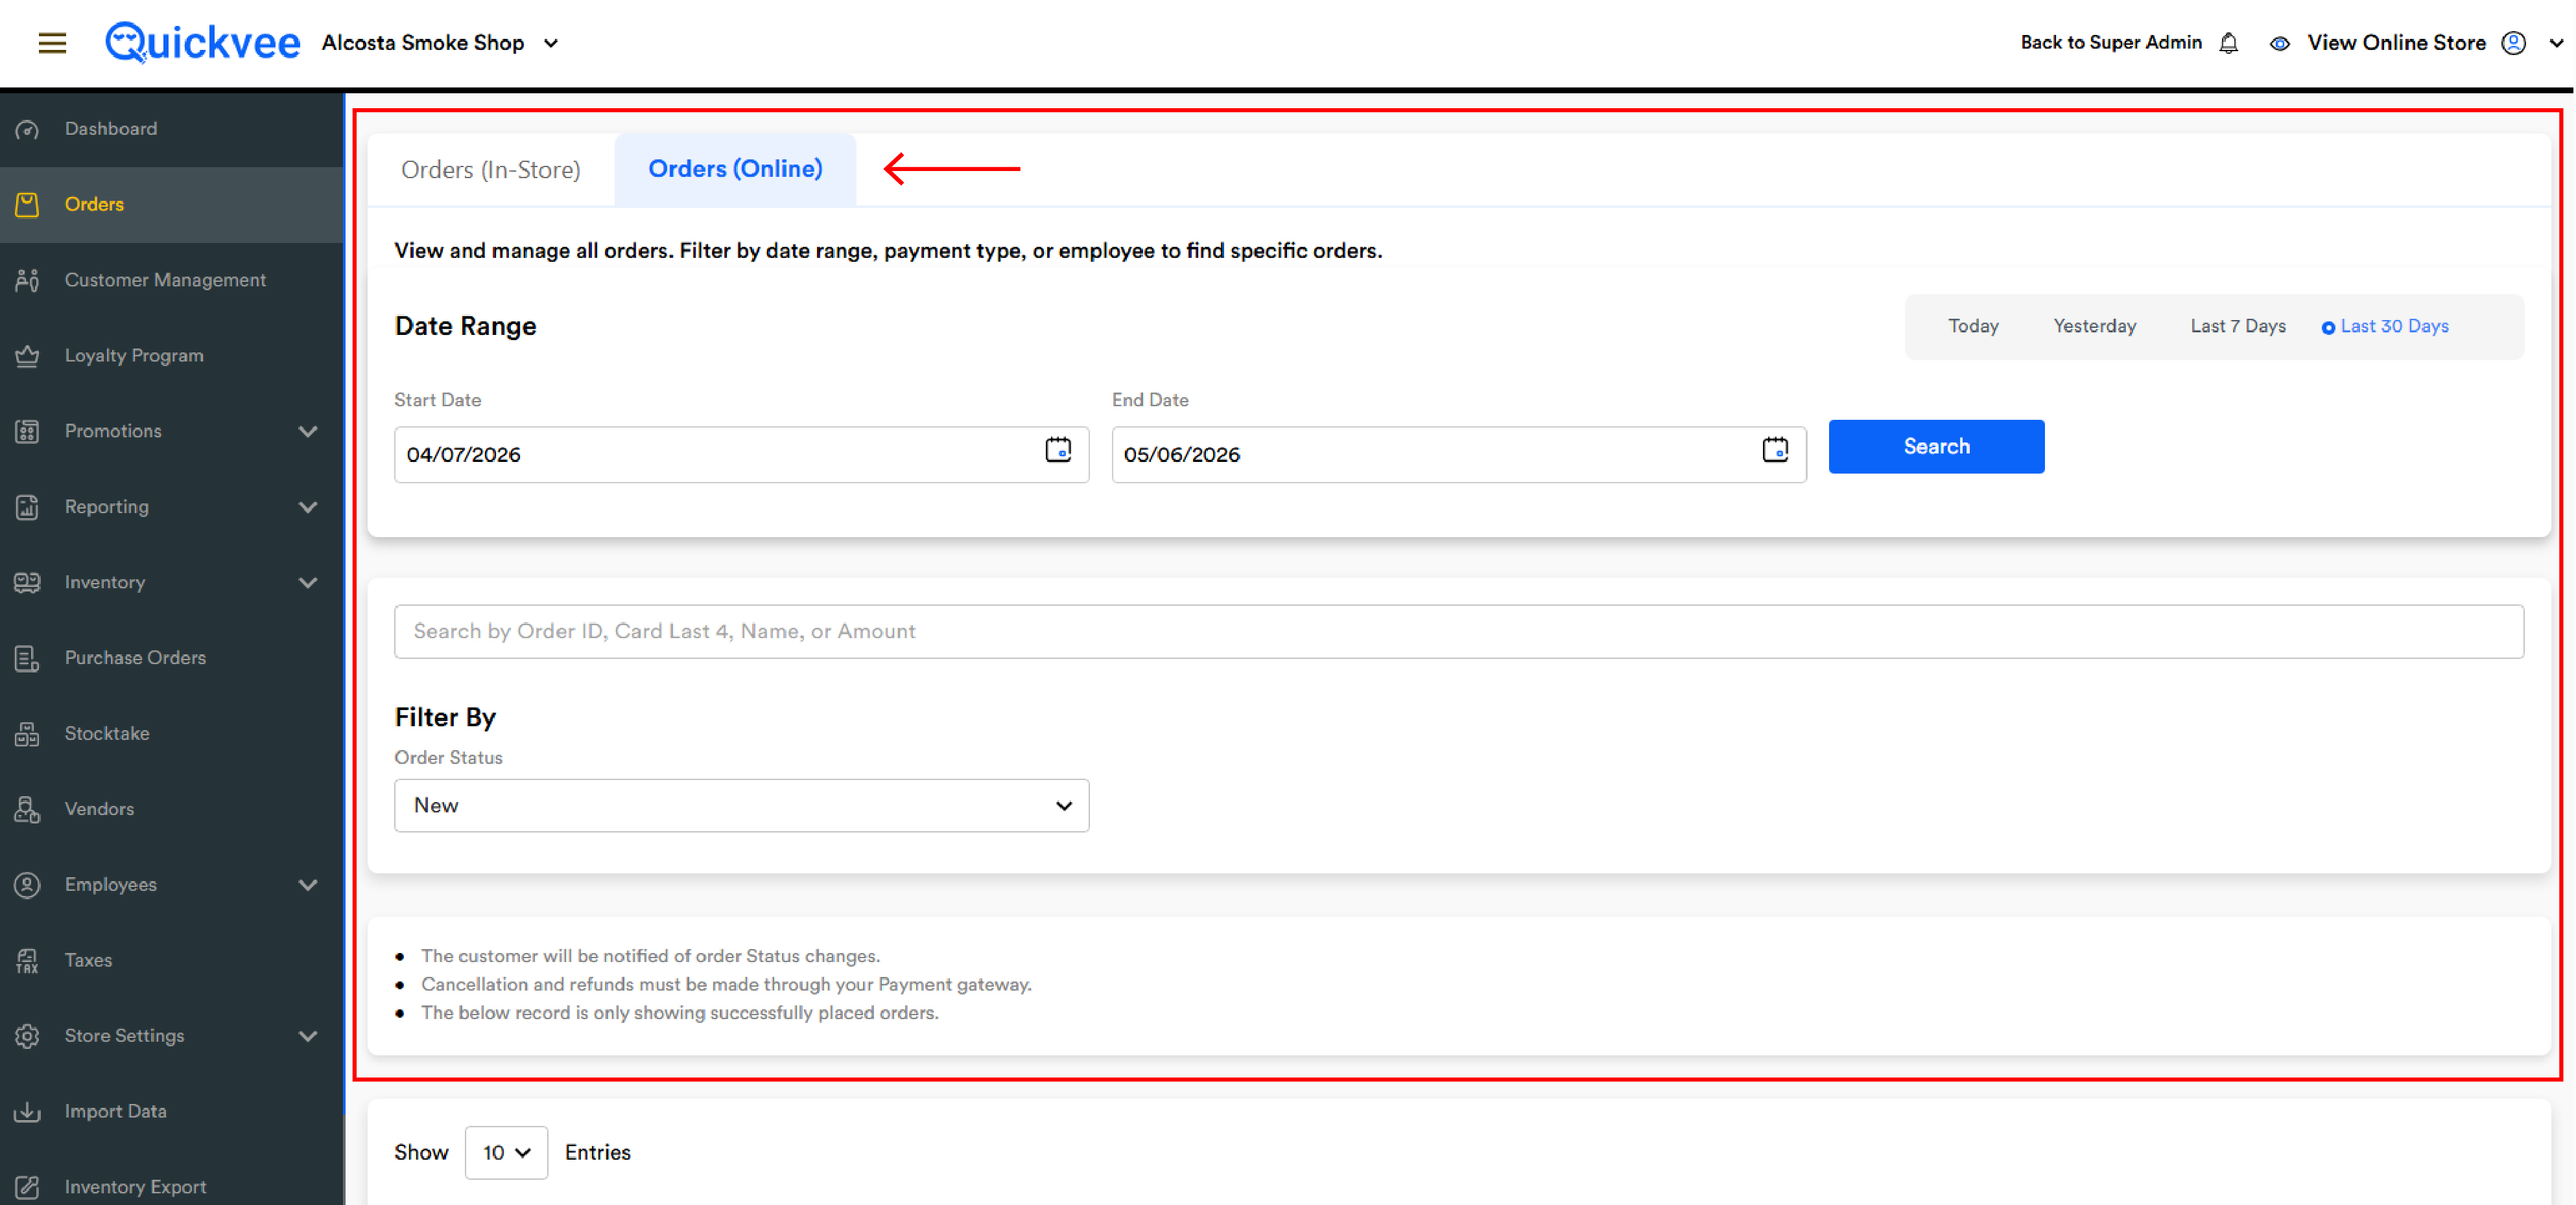Click the Stocktake boxes icon

tap(27, 733)
